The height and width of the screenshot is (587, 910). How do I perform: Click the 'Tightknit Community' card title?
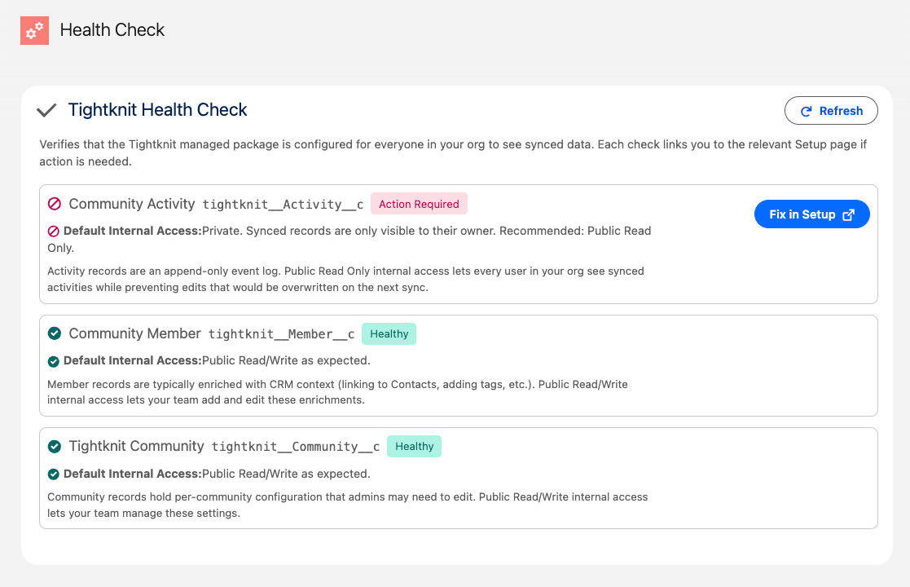[x=136, y=446]
